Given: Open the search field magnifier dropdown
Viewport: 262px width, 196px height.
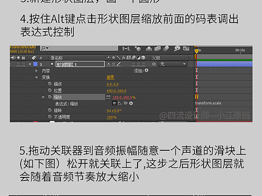Looking at the screenshot, I should 45,48.
